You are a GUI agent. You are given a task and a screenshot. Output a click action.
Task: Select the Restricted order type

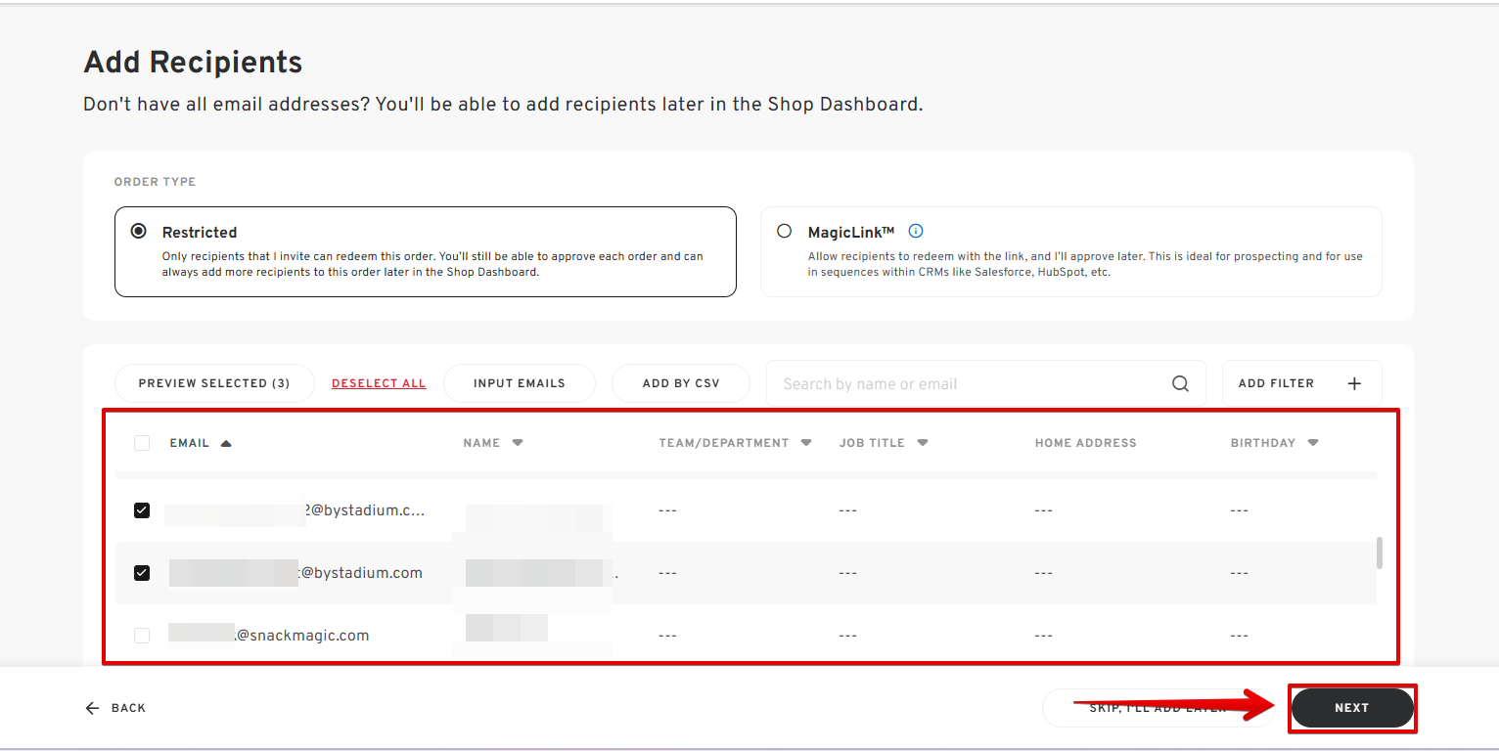coord(139,232)
